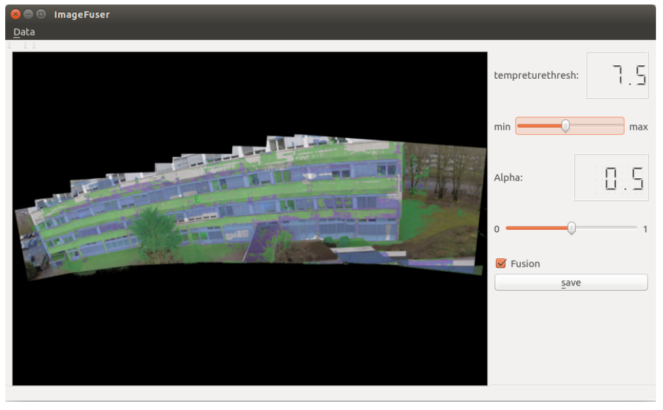Open the Data menu
The image size is (663, 410).
[24, 32]
